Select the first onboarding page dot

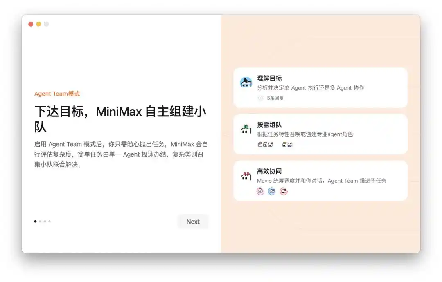click(x=35, y=221)
